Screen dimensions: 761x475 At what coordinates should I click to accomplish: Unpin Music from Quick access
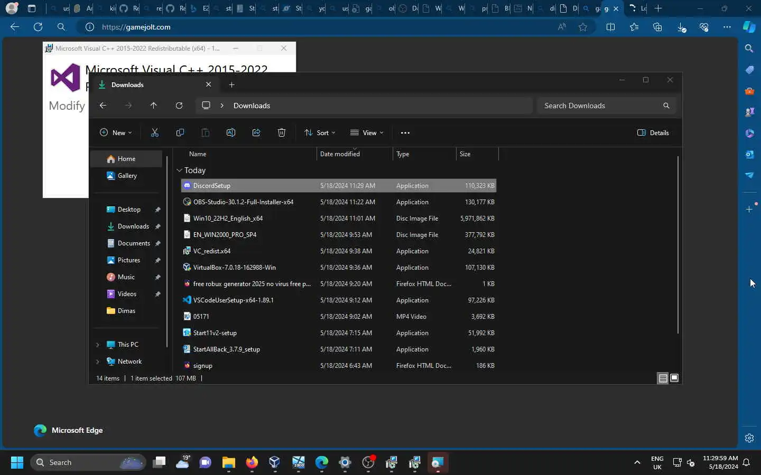pos(157,277)
